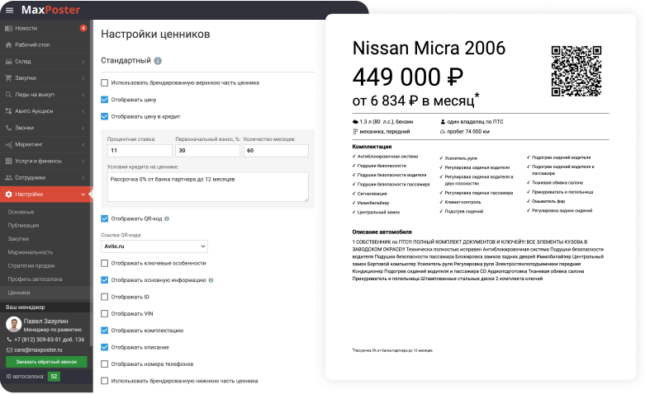Click the envelope icon by care@maxposter.ru

tap(9, 349)
